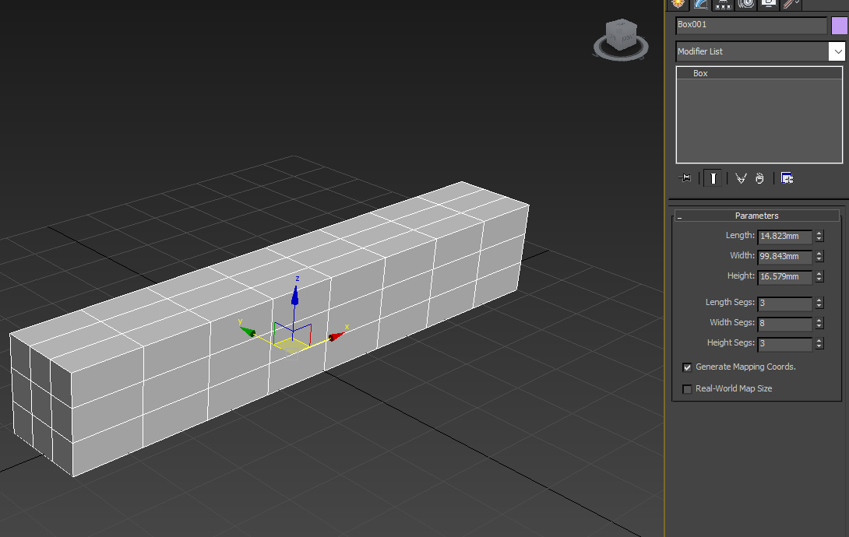Click Remove Modifier from stack icon
Viewport: 849px width, 537px height.
point(759,178)
